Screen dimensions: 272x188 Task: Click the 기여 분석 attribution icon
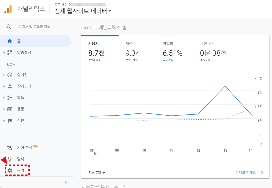[10, 147]
